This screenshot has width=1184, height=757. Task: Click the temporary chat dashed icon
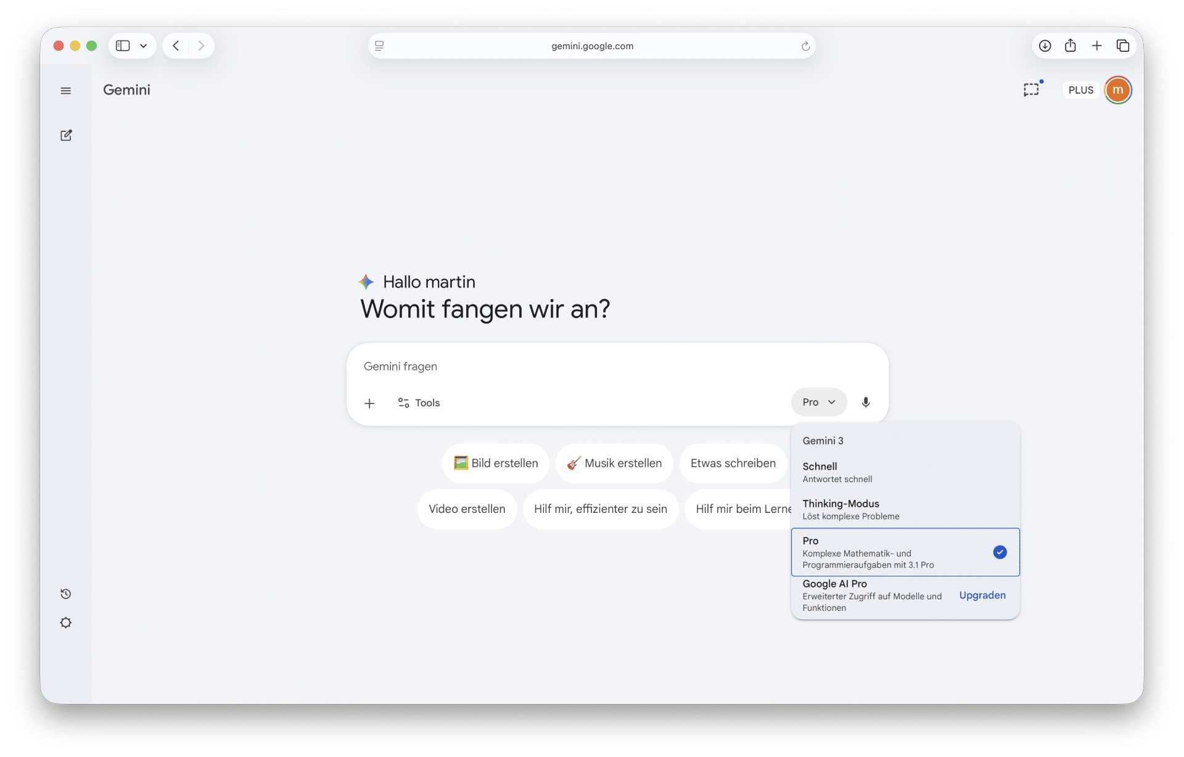[1031, 90]
